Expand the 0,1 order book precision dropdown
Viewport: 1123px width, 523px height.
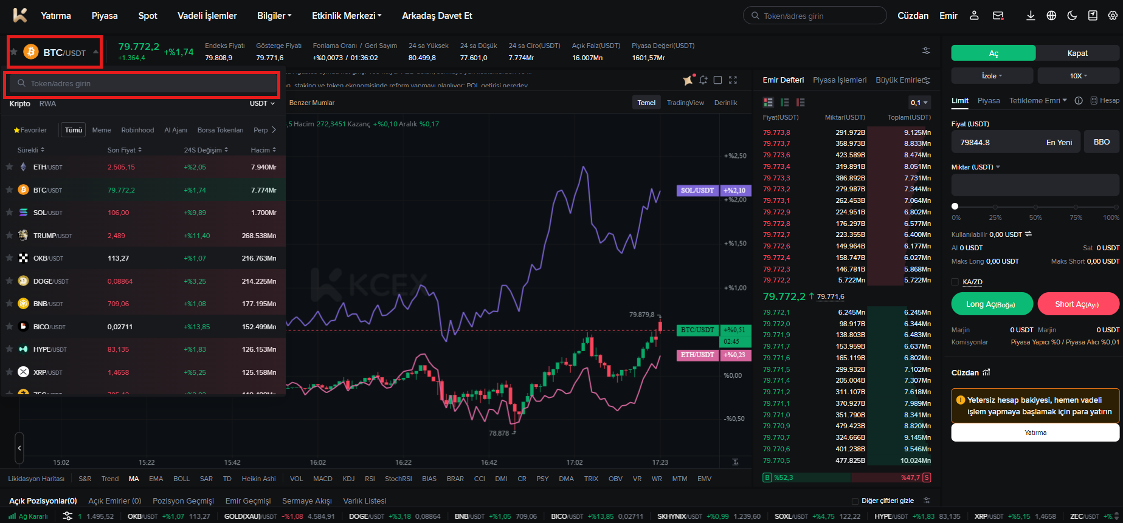click(919, 103)
